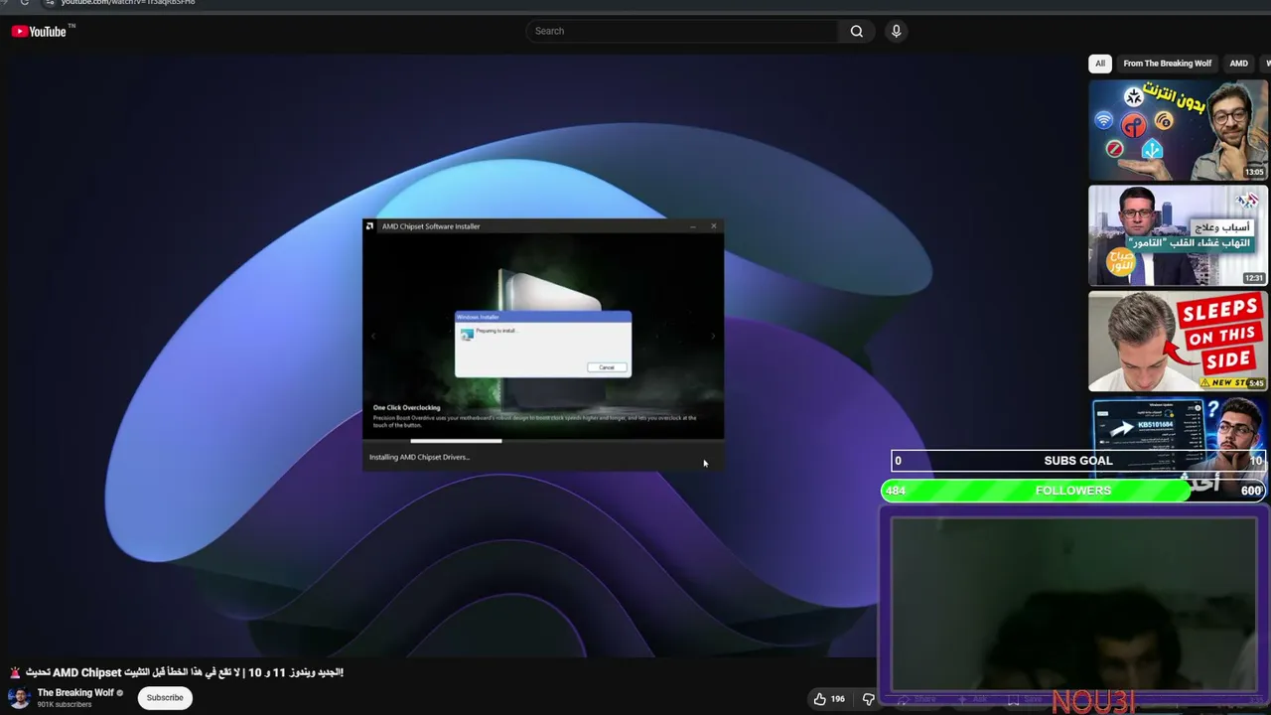Viewport: 1271px width, 715px height.
Task: Start voice search with the microphone
Action: (896, 31)
